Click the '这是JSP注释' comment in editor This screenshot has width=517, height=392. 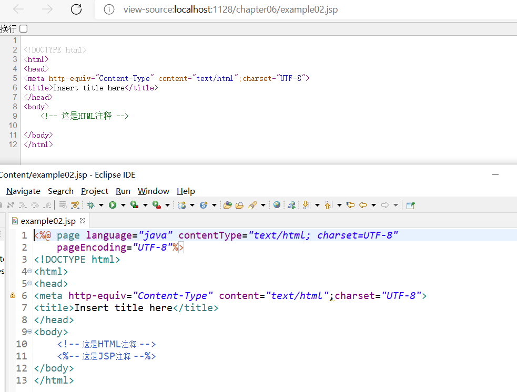tap(106, 356)
